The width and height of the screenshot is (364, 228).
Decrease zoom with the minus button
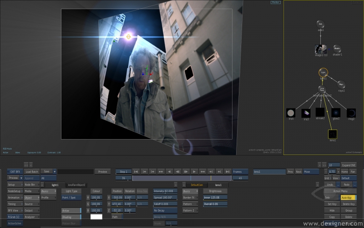pyautogui.click(x=326, y=172)
